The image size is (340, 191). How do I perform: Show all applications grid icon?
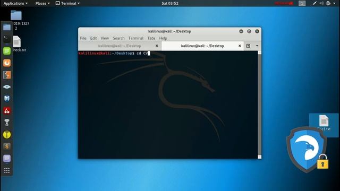7,170
